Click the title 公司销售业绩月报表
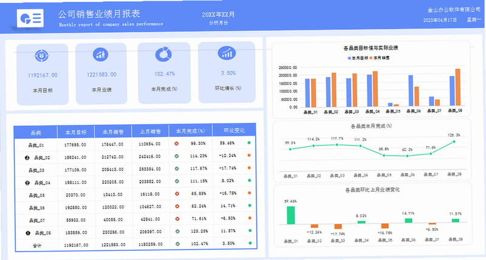Image resolution: width=486 pixels, height=260 pixels. (99, 14)
